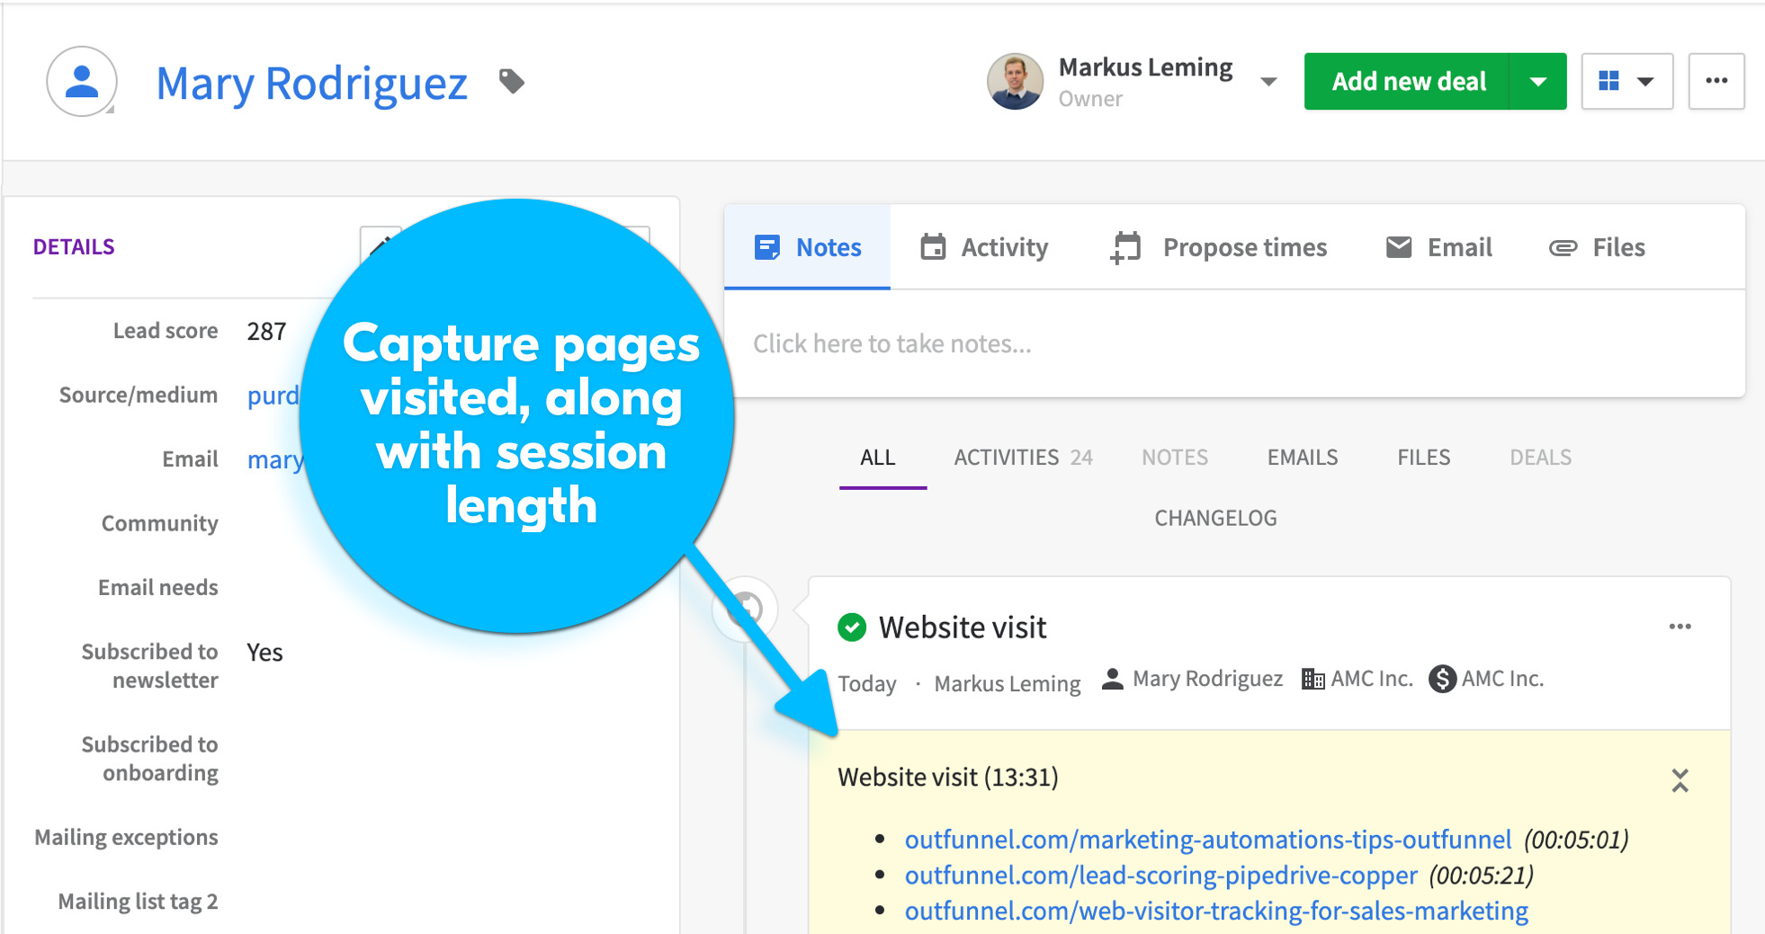The height and width of the screenshot is (934, 1765).
Task: Click the Mary Rodriguez contact name title
Action: click(x=311, y=83)
